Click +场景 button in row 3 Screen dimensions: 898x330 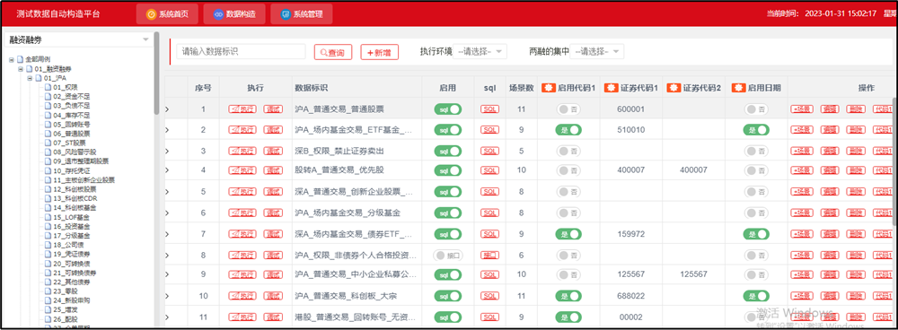point(802,151)
